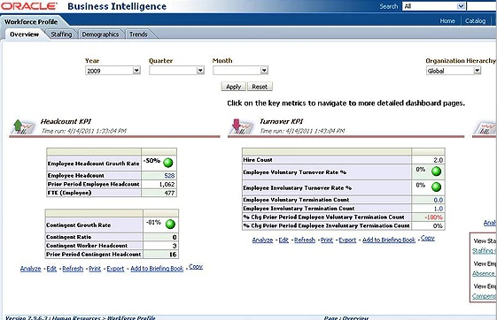Click green status dot for Employee Headcount Growth Rate
The height and width of the screenshot is (320, 497).
pos(168,163)
